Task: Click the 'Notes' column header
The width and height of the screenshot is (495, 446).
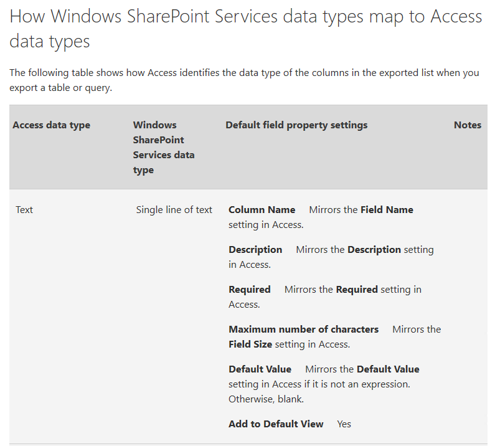Action: click(468, 125)
